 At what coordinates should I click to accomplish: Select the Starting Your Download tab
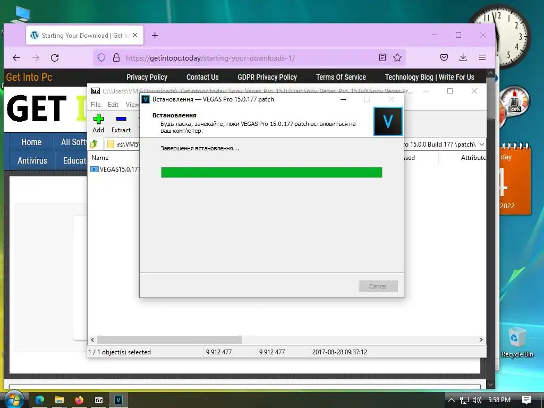84,35
